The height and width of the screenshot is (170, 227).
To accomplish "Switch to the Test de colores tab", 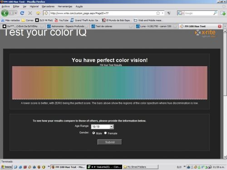I will [x=112, y=26].
